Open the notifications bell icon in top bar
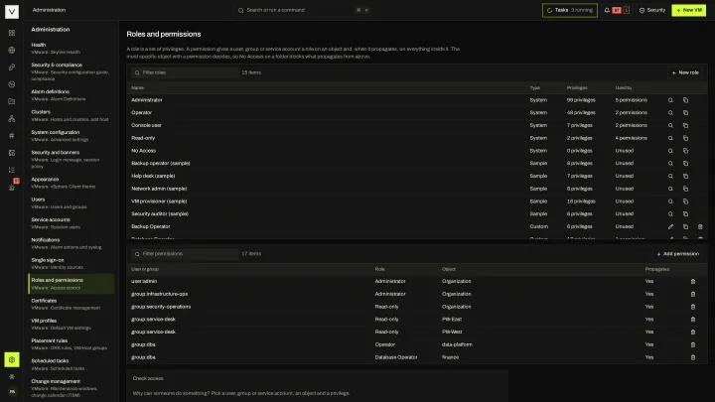Viewport: 715px width, 402px height. [x=607, y=10]
